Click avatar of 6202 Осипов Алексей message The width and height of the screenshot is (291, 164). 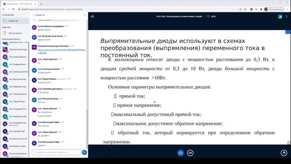click(x=34, y=70)
